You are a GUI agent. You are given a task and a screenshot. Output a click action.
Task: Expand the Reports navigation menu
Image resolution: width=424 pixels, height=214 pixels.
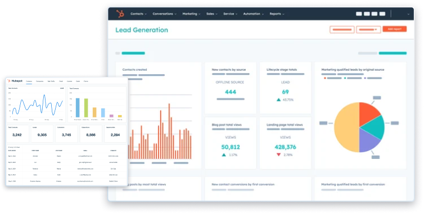[x=277, y=14]
